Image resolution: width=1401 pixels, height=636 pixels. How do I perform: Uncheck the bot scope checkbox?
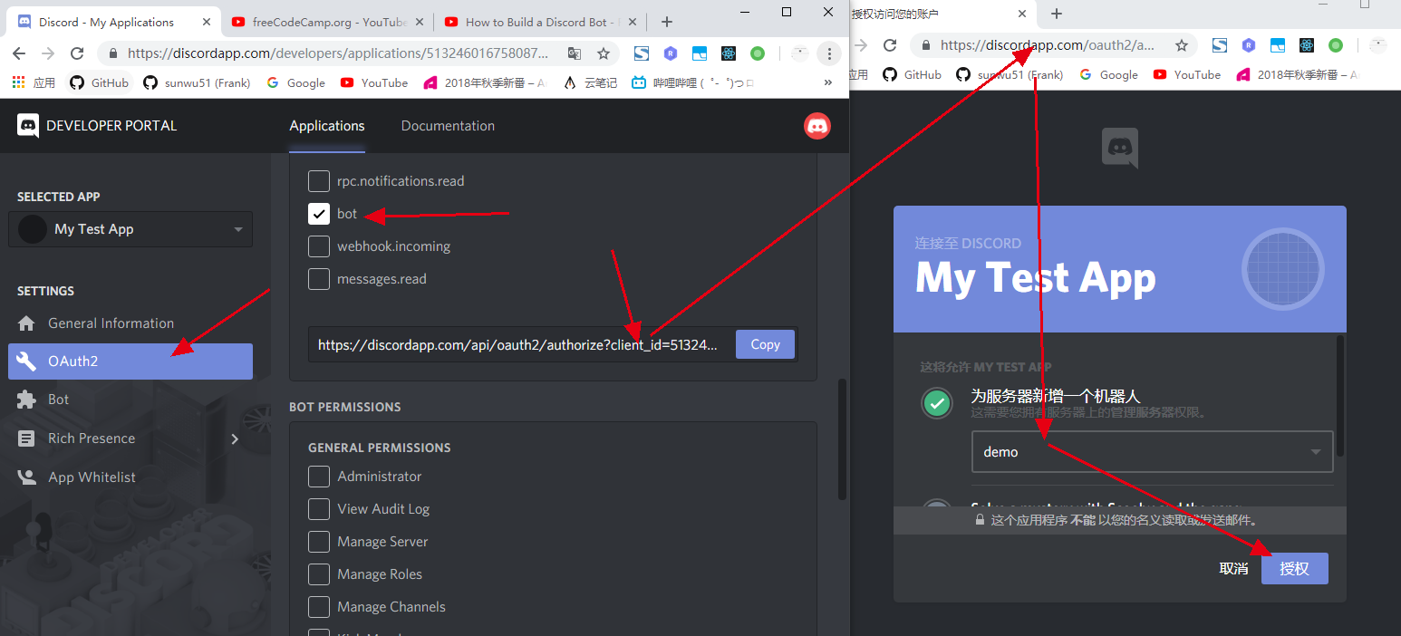[319, 214]
